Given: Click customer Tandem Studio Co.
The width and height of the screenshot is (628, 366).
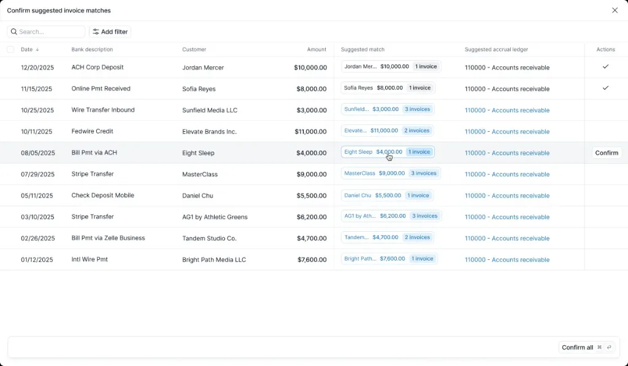Looking at the screenshot, I should click(x=210, y=238).
